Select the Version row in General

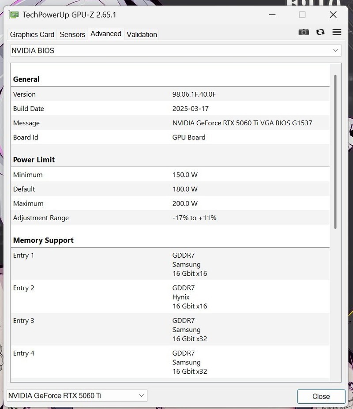pyautogui.click(x=170, y=94)
